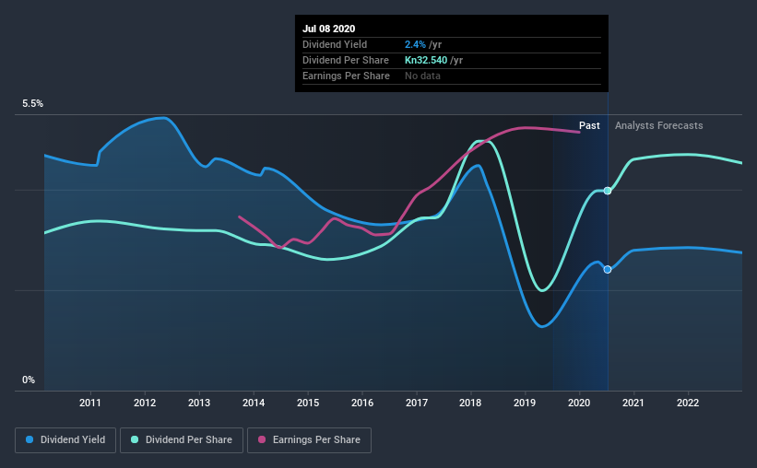The width and height of the screenshot is (757, 468).
Task: Click the 2017 x-axis label
Action: pos(417,403)
